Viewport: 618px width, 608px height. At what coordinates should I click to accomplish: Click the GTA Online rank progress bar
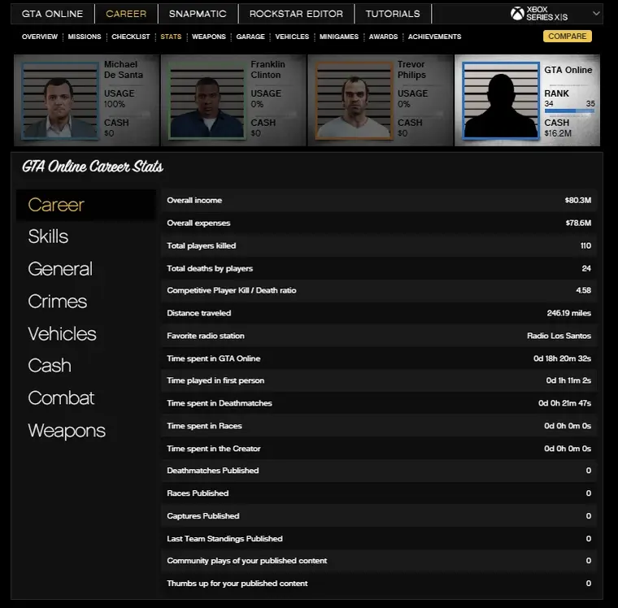pyautogui.click(x=569, y=111)
